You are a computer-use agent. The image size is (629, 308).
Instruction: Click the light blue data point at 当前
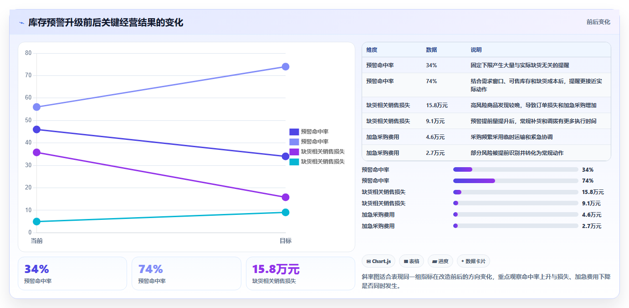pos(37,107)
